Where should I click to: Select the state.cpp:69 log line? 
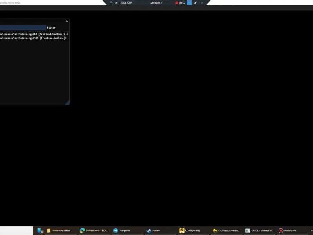click(x=34, y=34)
